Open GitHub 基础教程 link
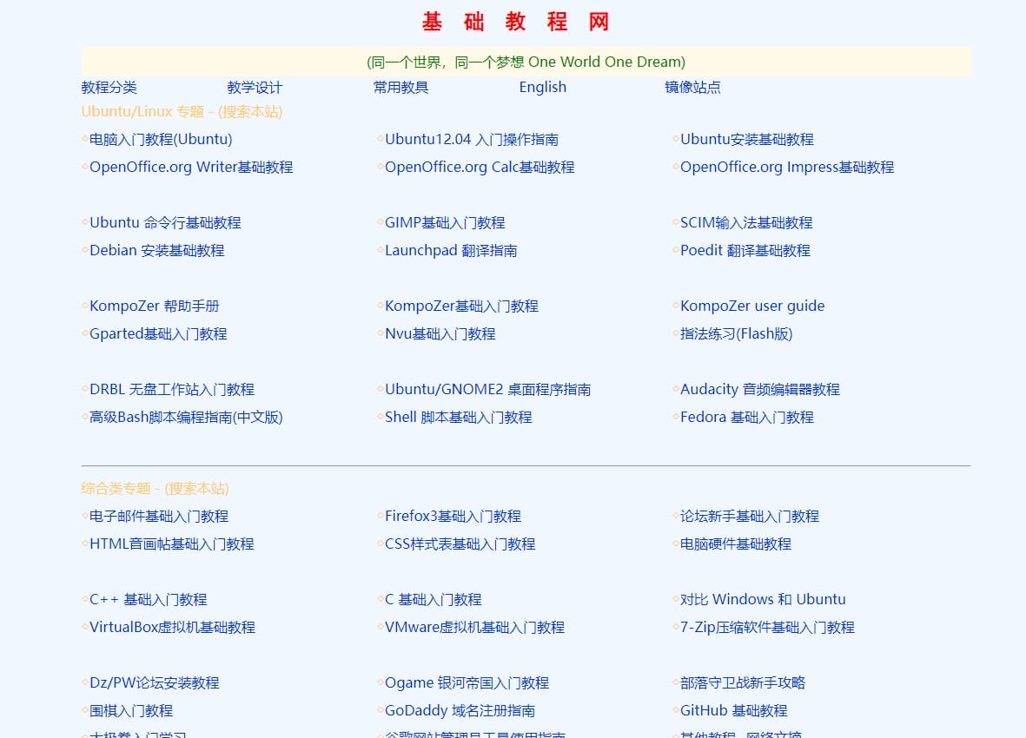 coord(733,710)
